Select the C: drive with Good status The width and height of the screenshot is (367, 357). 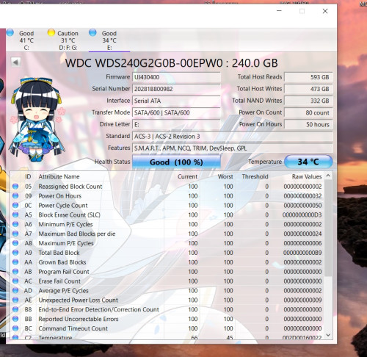21,40
